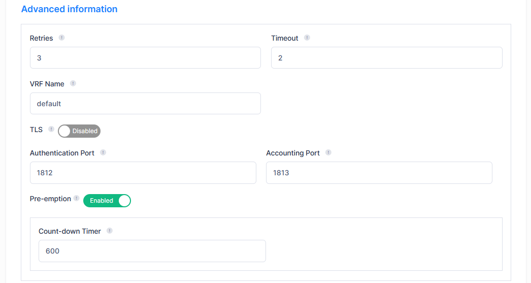
Task: Click the Accounting Port field 1813
Action: pos(379,173)
